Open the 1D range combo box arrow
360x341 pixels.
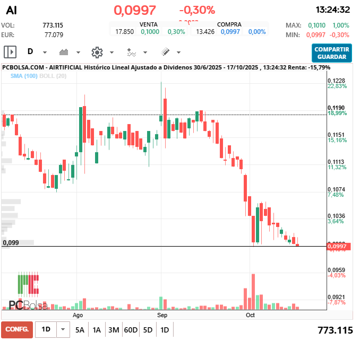[63, 329]
